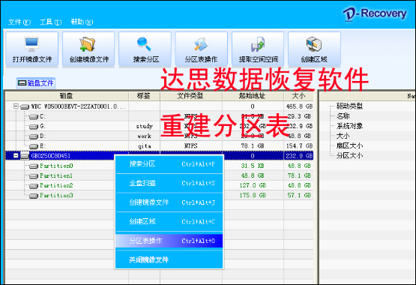This screenshot has height=285, width=416.
Task: Click the 创建区域 toolbar icon
Action: (314, 44)
